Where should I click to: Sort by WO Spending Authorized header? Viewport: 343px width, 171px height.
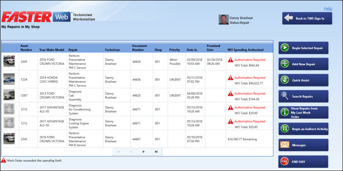point(245,50)
